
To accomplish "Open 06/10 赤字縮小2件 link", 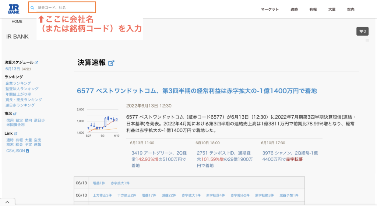I will click(x=240, y=195).
